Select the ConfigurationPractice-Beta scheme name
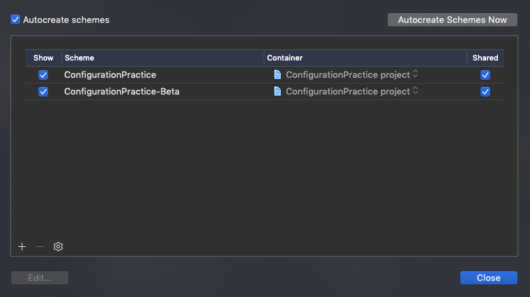Viewport: 530px width, 297px height. pos(121,91)
